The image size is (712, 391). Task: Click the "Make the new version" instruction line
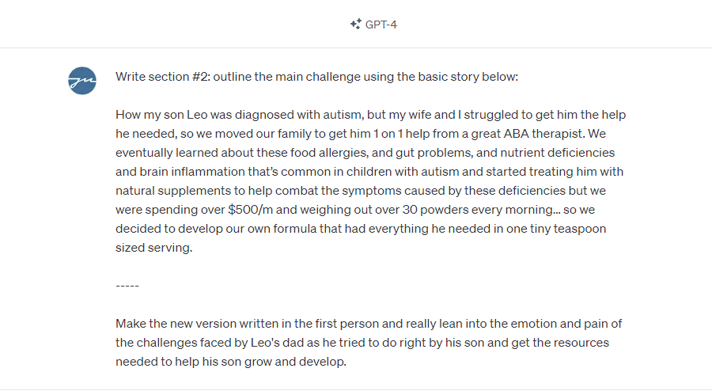click(369, 324)
